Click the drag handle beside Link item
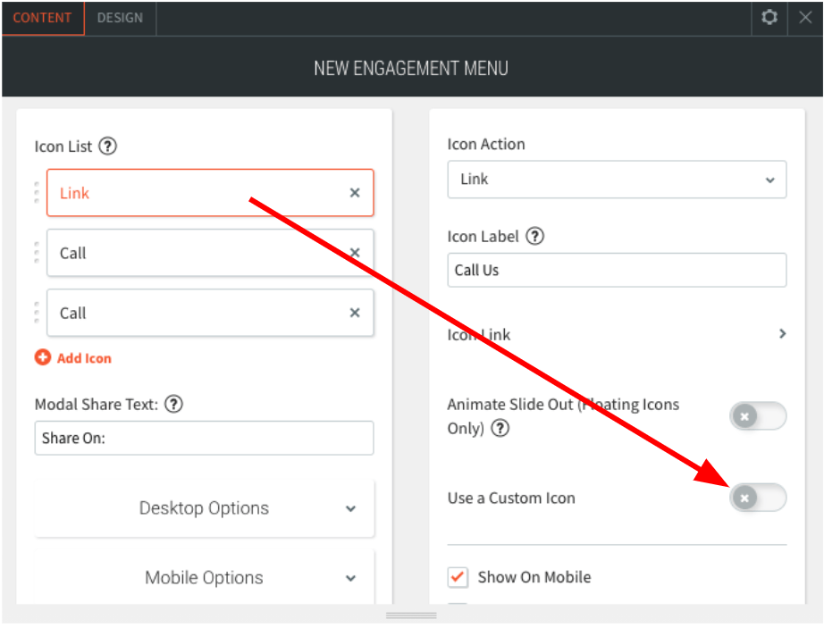The image size is (824, 628). pyautogui.click(x=37, y=193)
